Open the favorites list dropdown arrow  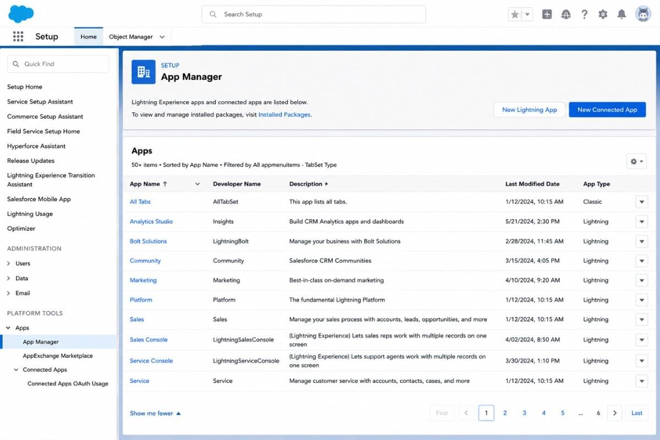(x=527, y=15)
